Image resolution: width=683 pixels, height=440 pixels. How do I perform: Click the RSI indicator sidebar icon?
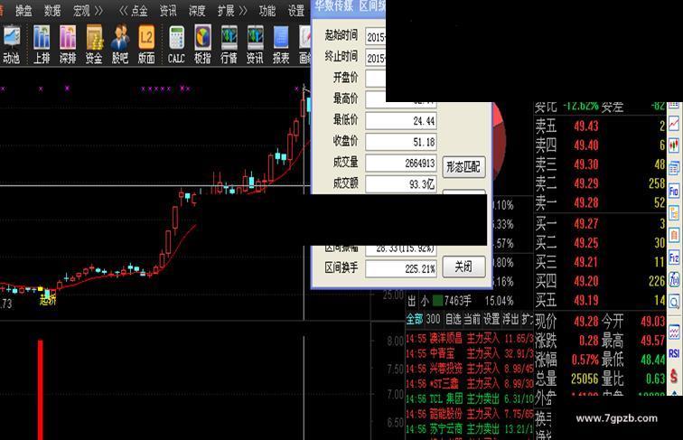674,353
